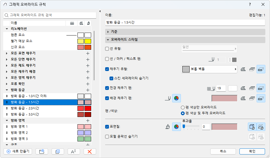Select rule 방화 등급 - 3.0시간
This screenshot has height=158, width=270.
coord(47,114)
